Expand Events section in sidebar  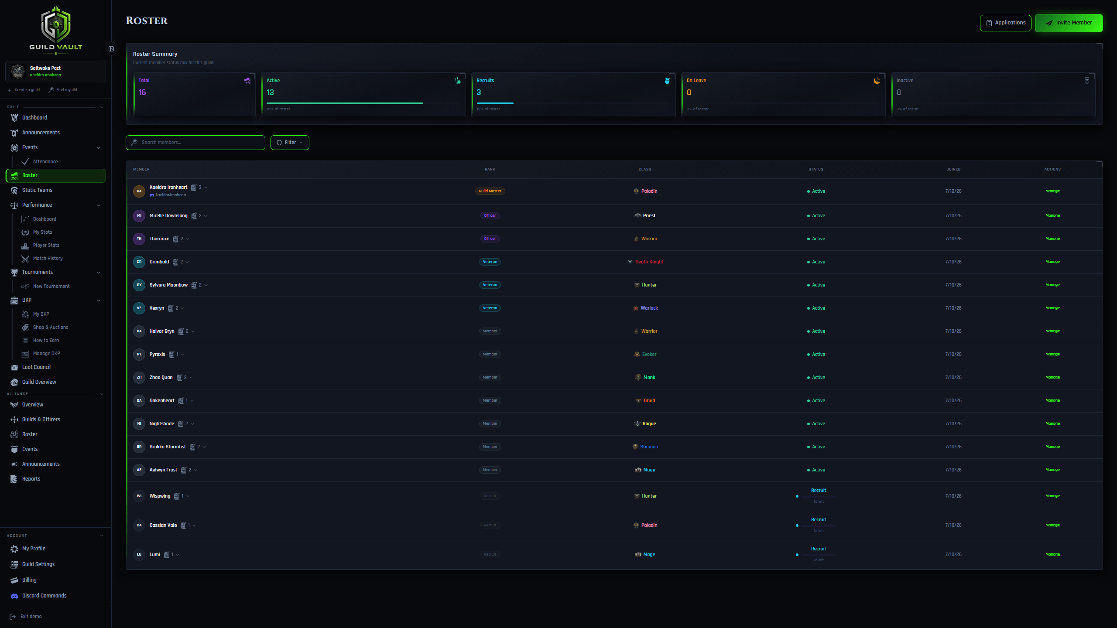click(99, 148)
